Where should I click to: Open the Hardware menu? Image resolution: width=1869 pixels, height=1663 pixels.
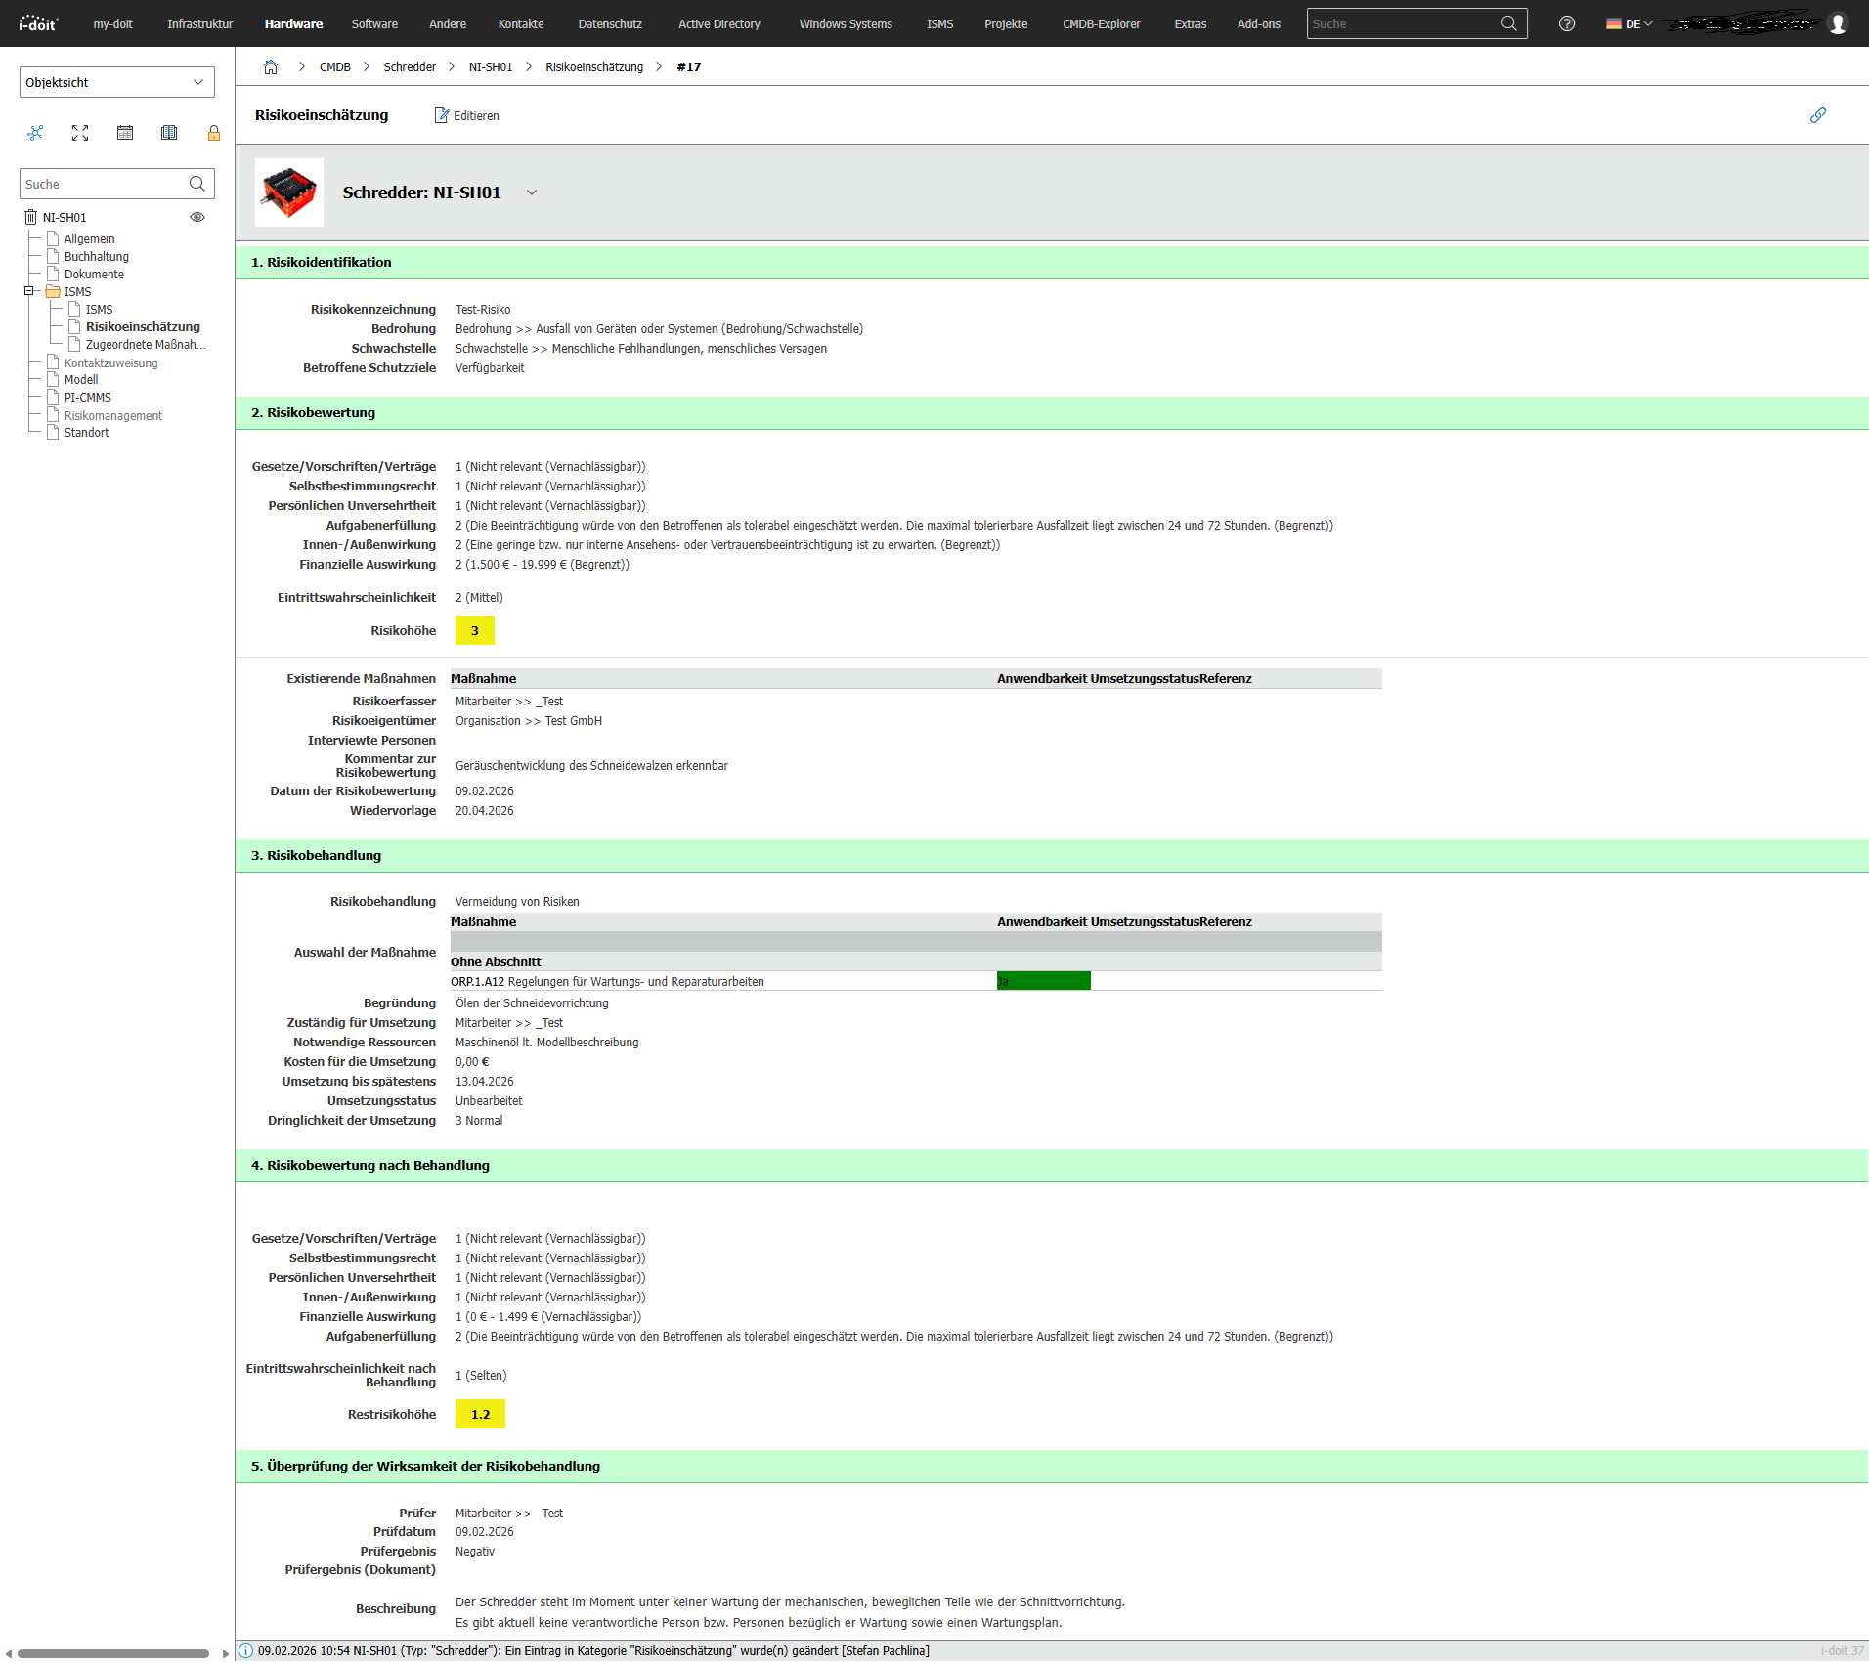pos(293,23)
